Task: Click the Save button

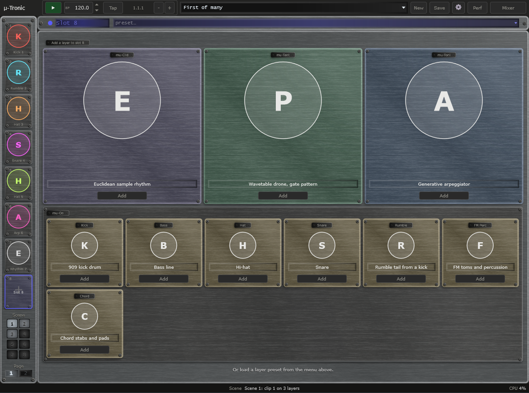Action: [439, 8]
